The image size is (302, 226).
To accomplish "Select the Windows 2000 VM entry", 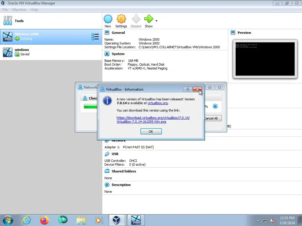I will click(51, 37).
